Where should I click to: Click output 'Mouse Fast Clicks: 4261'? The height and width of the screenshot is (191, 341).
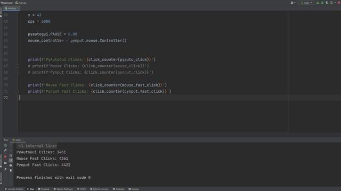[x=42, y=159]
